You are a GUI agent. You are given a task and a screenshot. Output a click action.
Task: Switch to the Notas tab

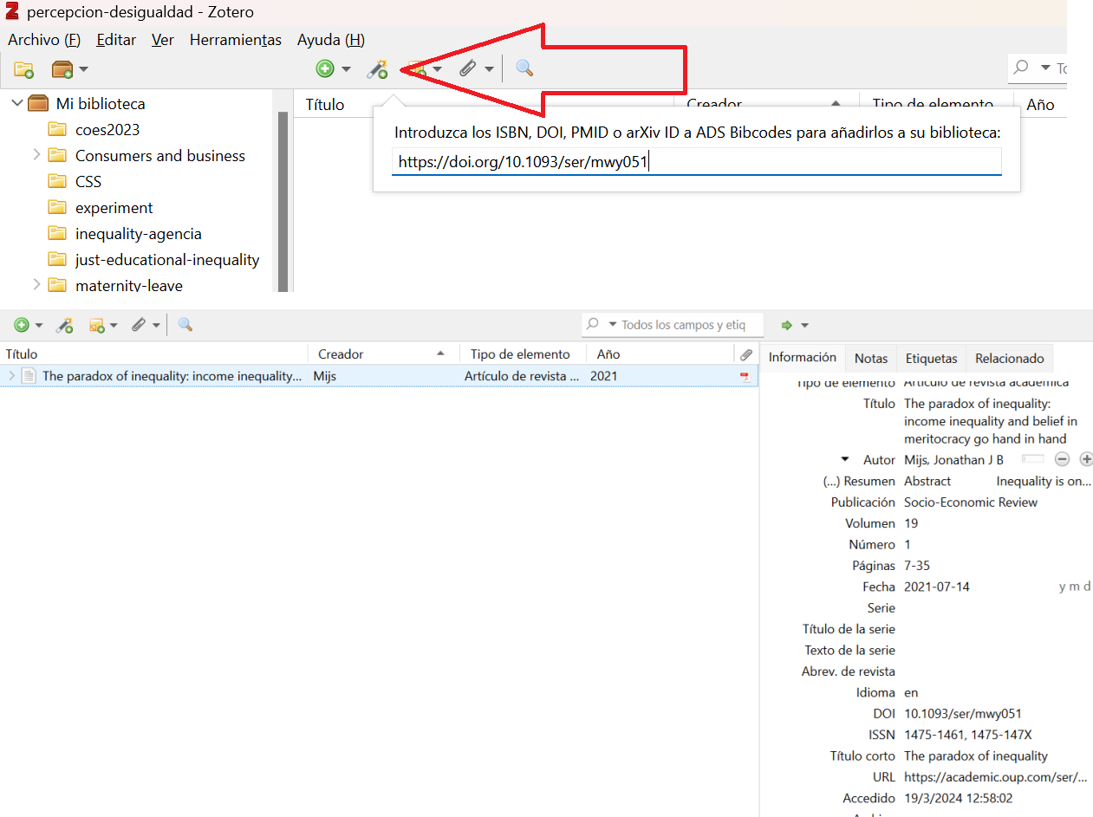click(871, 358)
